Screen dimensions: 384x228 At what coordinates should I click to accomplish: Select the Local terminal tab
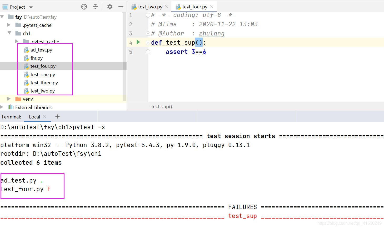(34, 117)
